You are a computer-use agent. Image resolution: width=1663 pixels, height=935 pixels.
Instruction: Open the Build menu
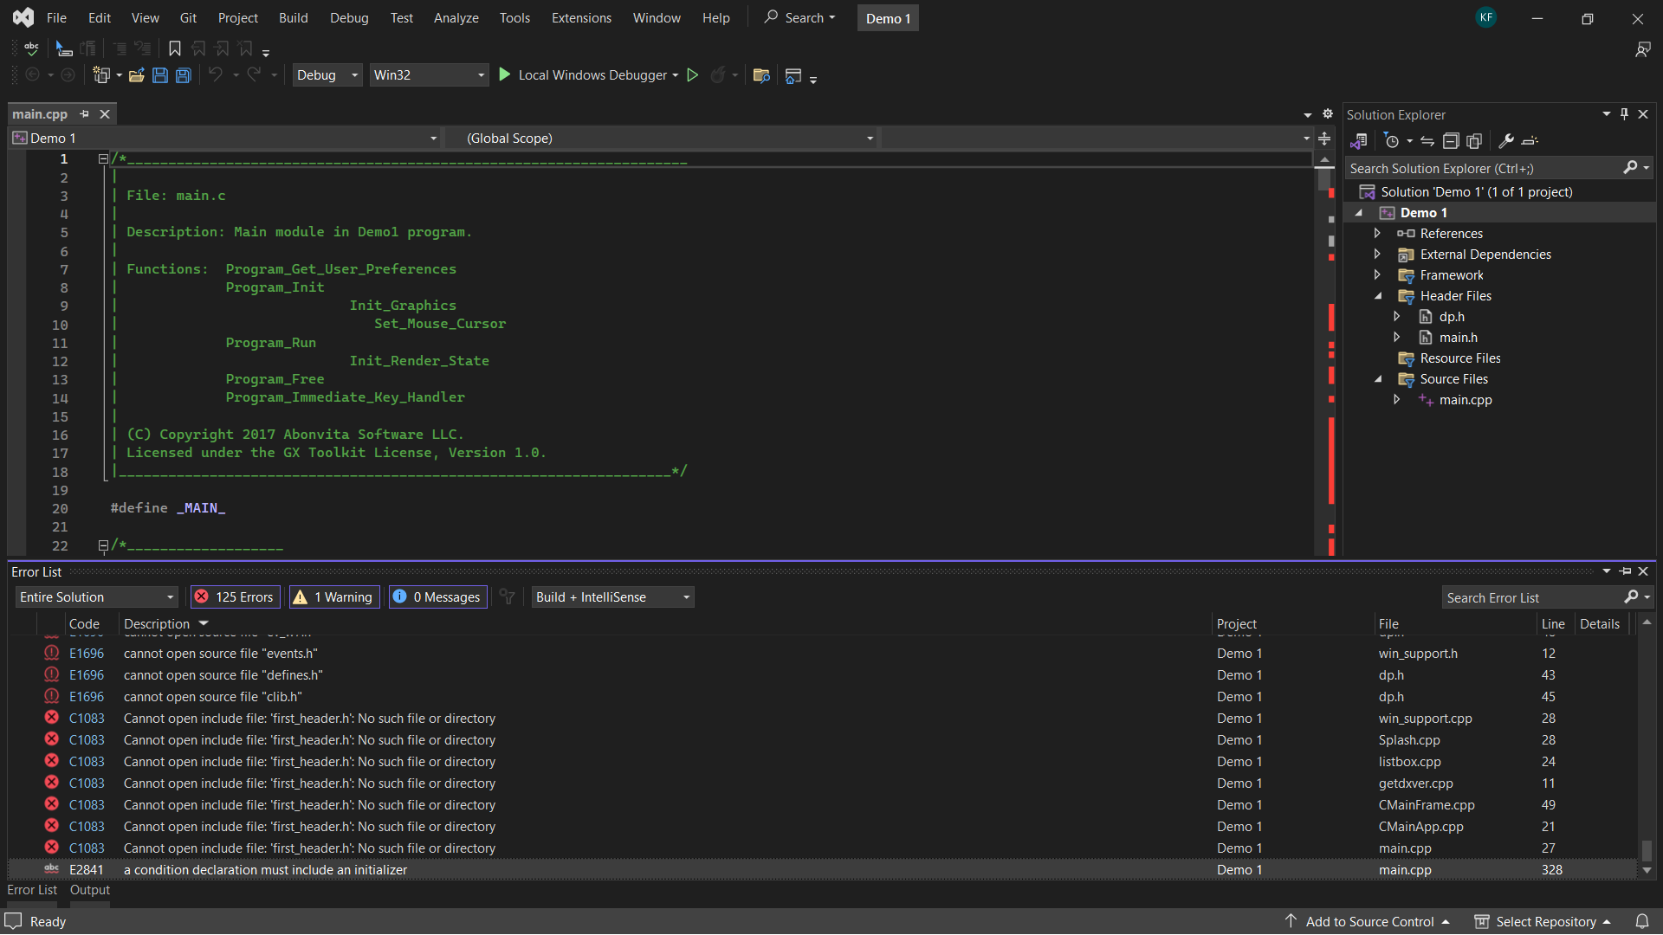click(293, 17)
